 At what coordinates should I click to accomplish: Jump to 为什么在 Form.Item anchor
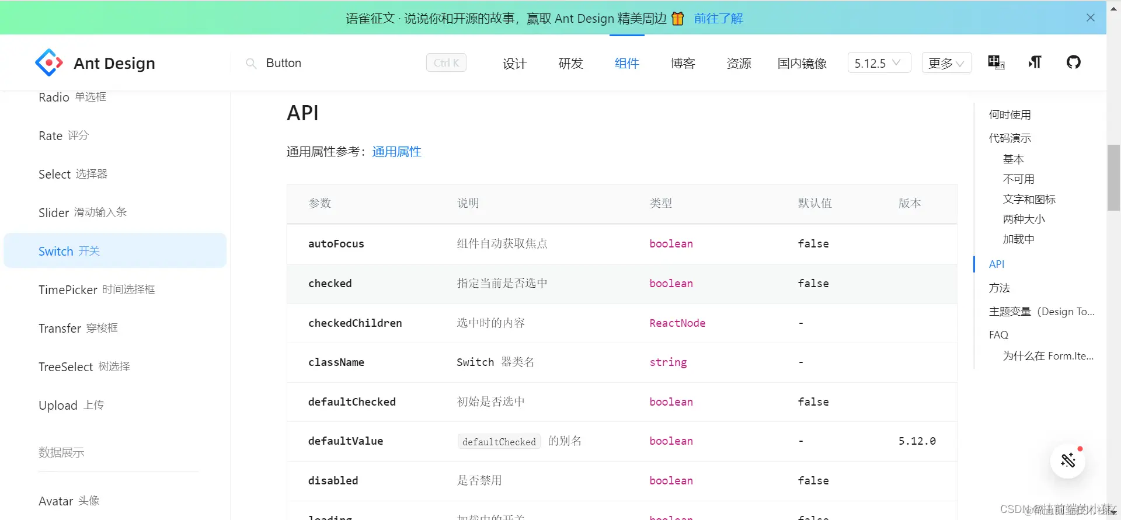point(1048,356)
